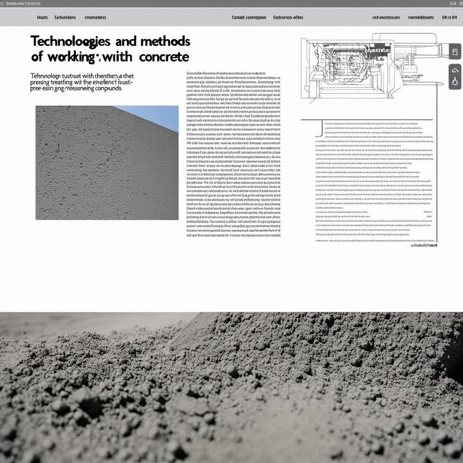
Task: Click the 'Exiteraion wibes' navigation link
Action: [288, 18]
